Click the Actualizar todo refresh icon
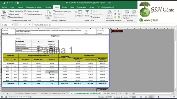Image resolution: width=177 pixels, height=99 pixels. click(x=49, y=12)
